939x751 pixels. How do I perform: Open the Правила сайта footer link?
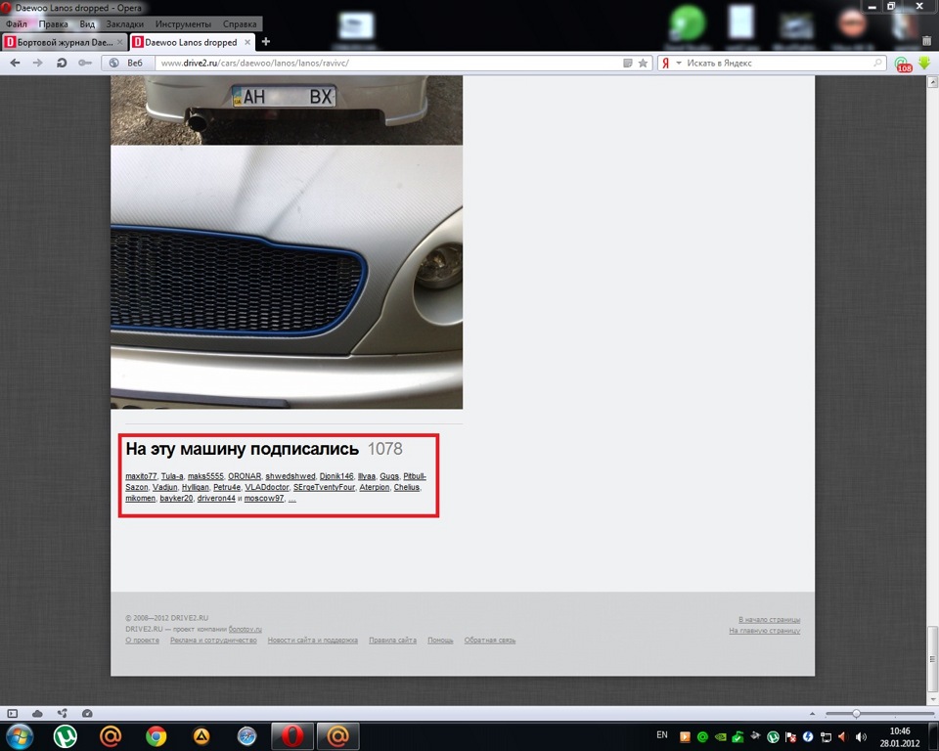click(x=392, y=641)
